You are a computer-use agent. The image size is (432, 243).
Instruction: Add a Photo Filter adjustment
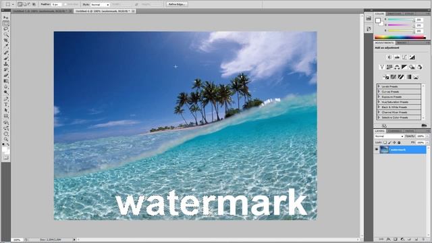tap(412, 67)
